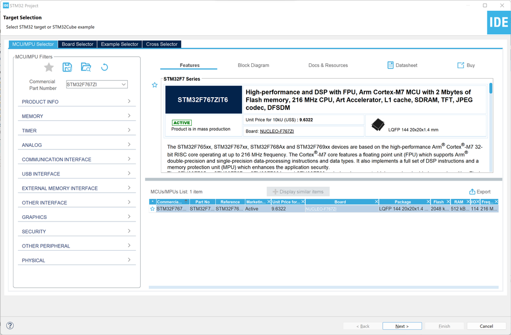Screen dimensions: 511x335
Task: Load saved filter search folder icon
Action: click(86, 67)
